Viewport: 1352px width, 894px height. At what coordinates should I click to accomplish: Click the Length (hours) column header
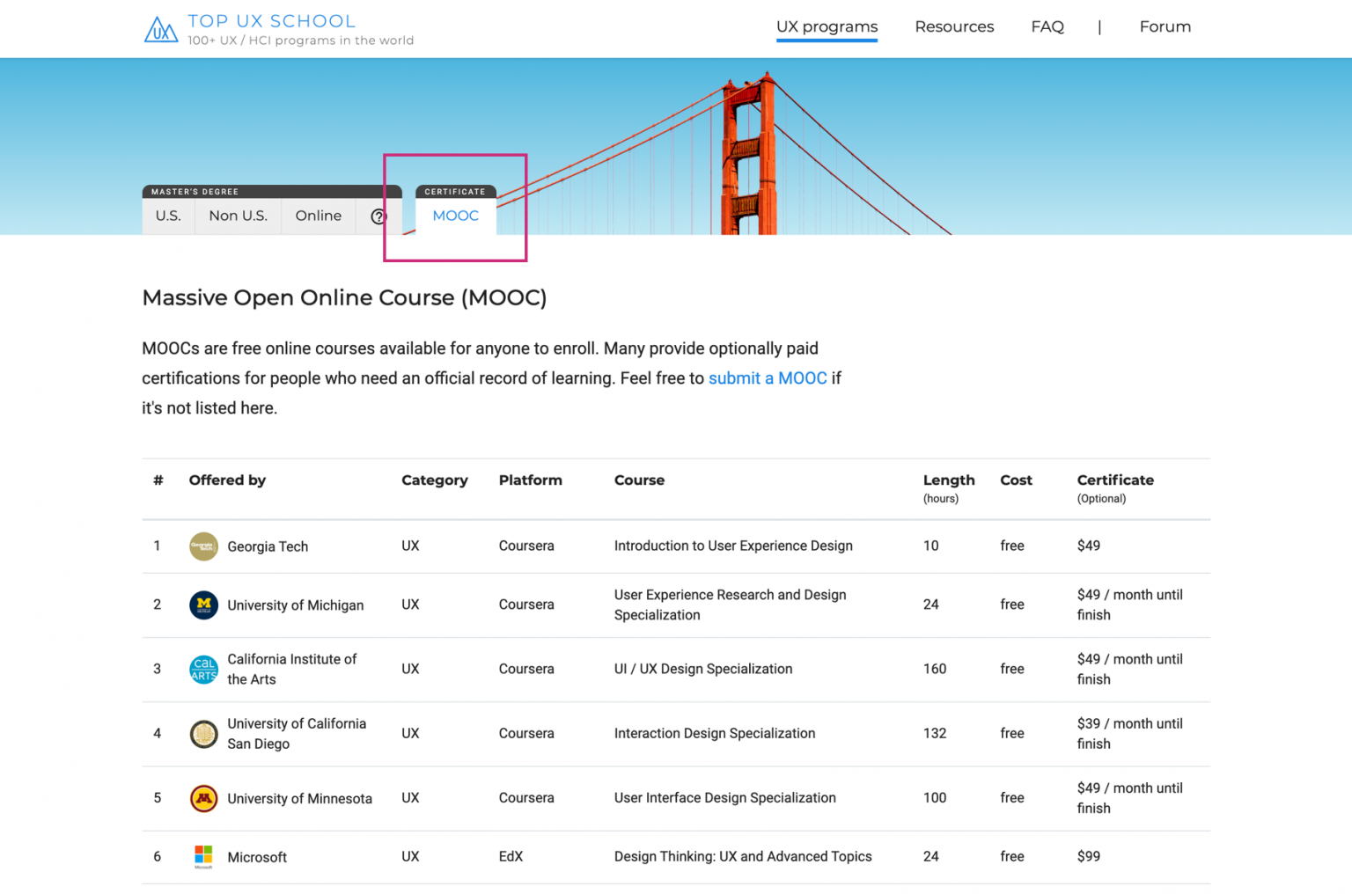(949, 488)
